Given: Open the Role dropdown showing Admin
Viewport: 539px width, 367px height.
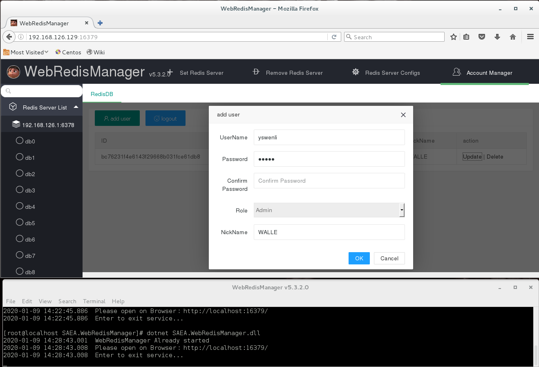Looking at the screenshot, I should tap(329, 210).
